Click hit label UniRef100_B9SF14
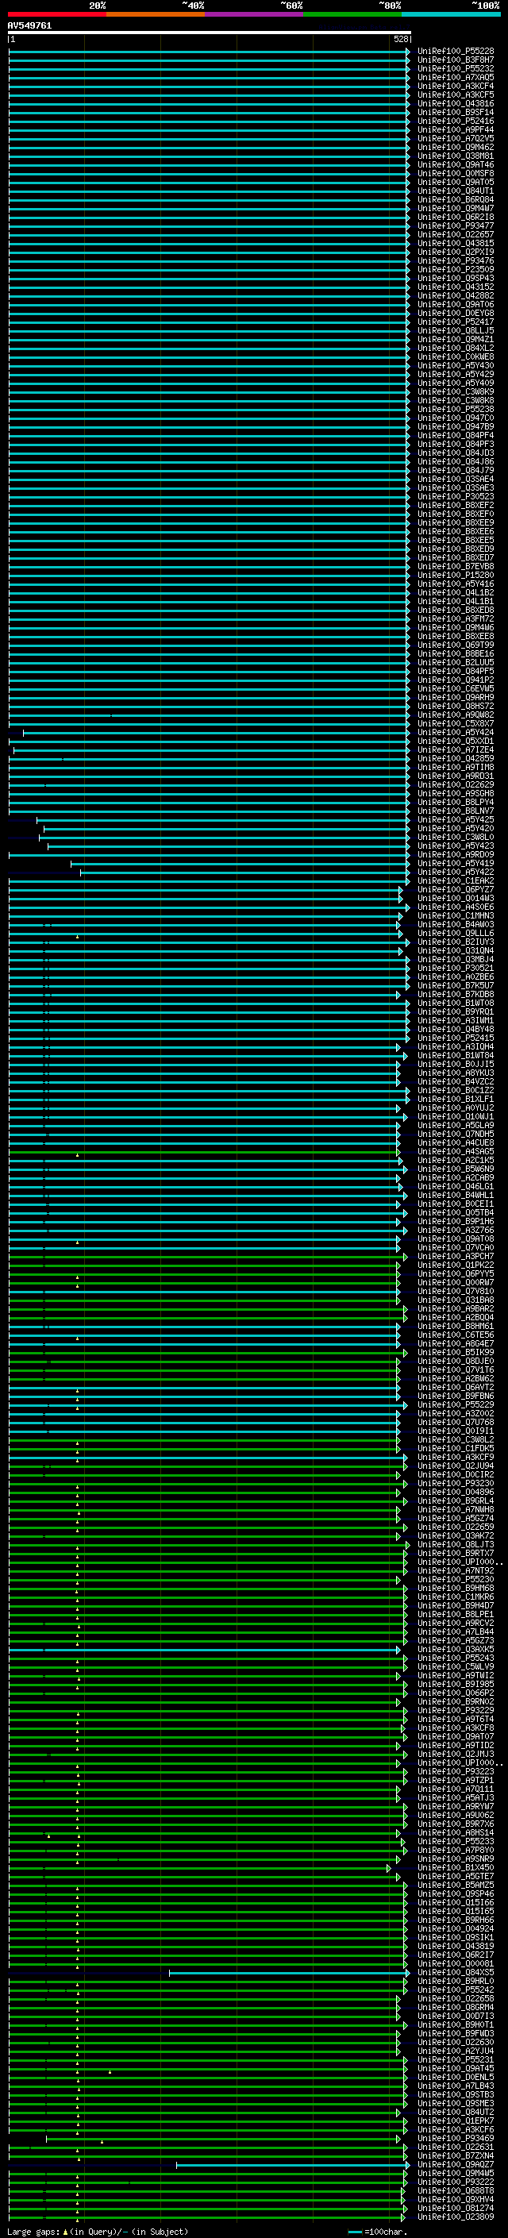Image resolution: width=508 pixels, height=2238 pixels. [455, 112]
